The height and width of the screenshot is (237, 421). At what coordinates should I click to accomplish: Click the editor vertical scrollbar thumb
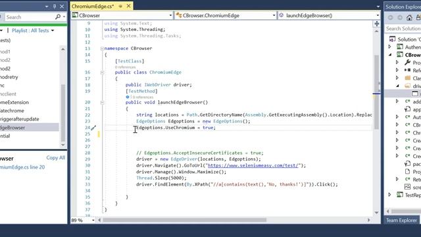click(376, 92)
